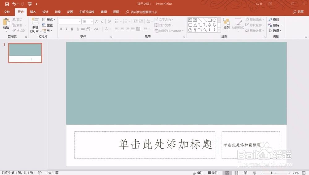Toggle Bold formatting
309x175 pixels.
[x=61, y=29]
